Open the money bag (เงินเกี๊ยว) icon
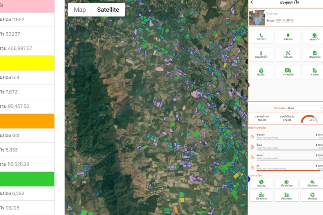 click(261, 72)
